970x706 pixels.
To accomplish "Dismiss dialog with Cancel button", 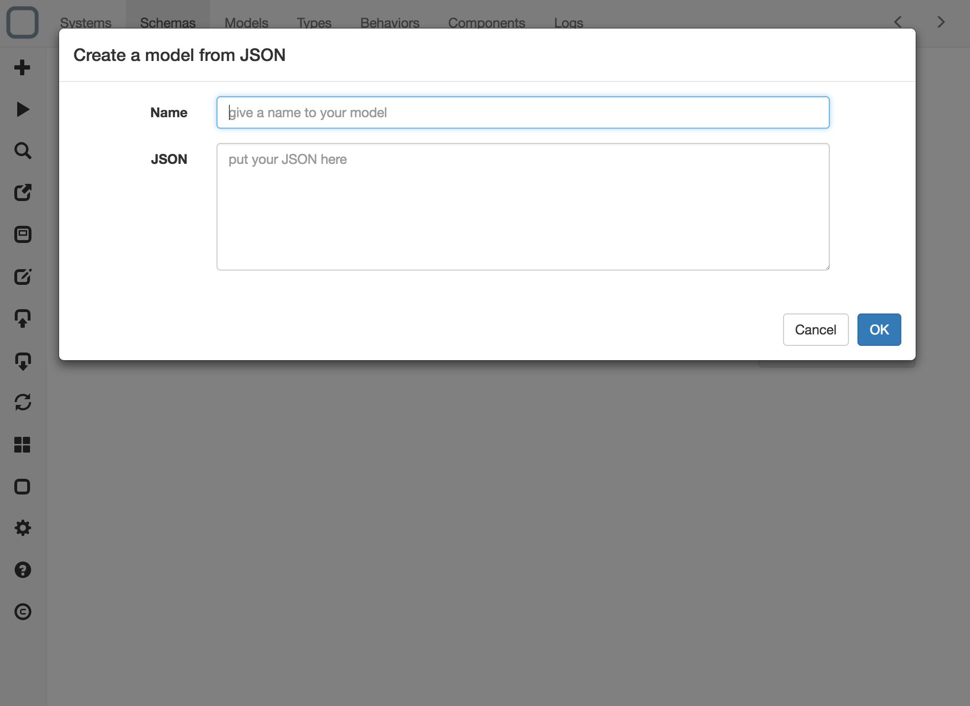I will tap(815, 330).
